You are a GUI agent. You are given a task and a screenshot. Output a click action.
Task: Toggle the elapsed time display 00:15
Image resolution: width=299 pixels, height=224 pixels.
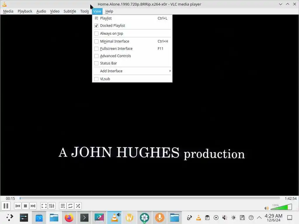(x=10, y=198)
